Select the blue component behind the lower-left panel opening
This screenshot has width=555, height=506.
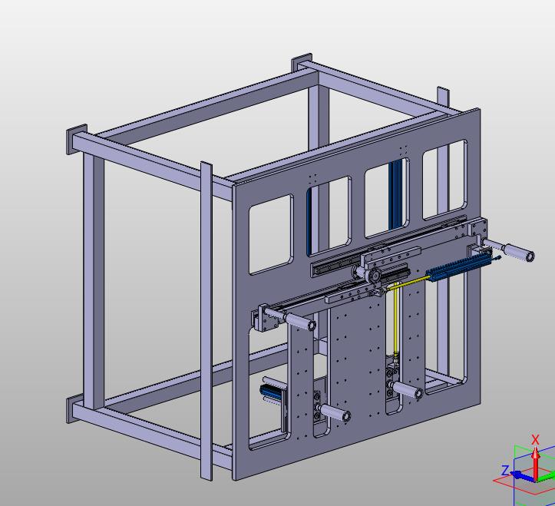(272, 392)
